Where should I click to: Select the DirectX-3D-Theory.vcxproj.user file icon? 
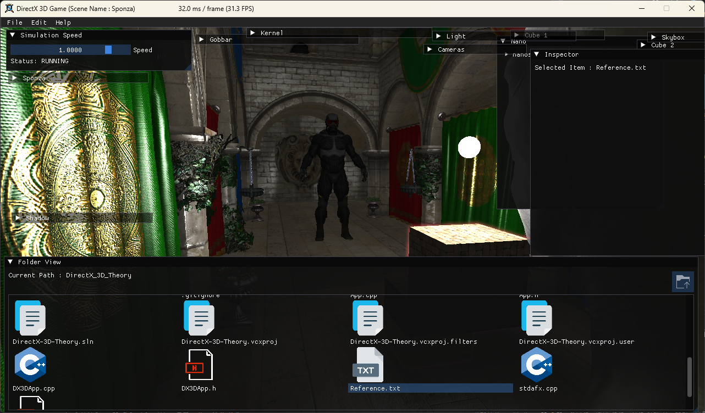[x=537, y=318]
